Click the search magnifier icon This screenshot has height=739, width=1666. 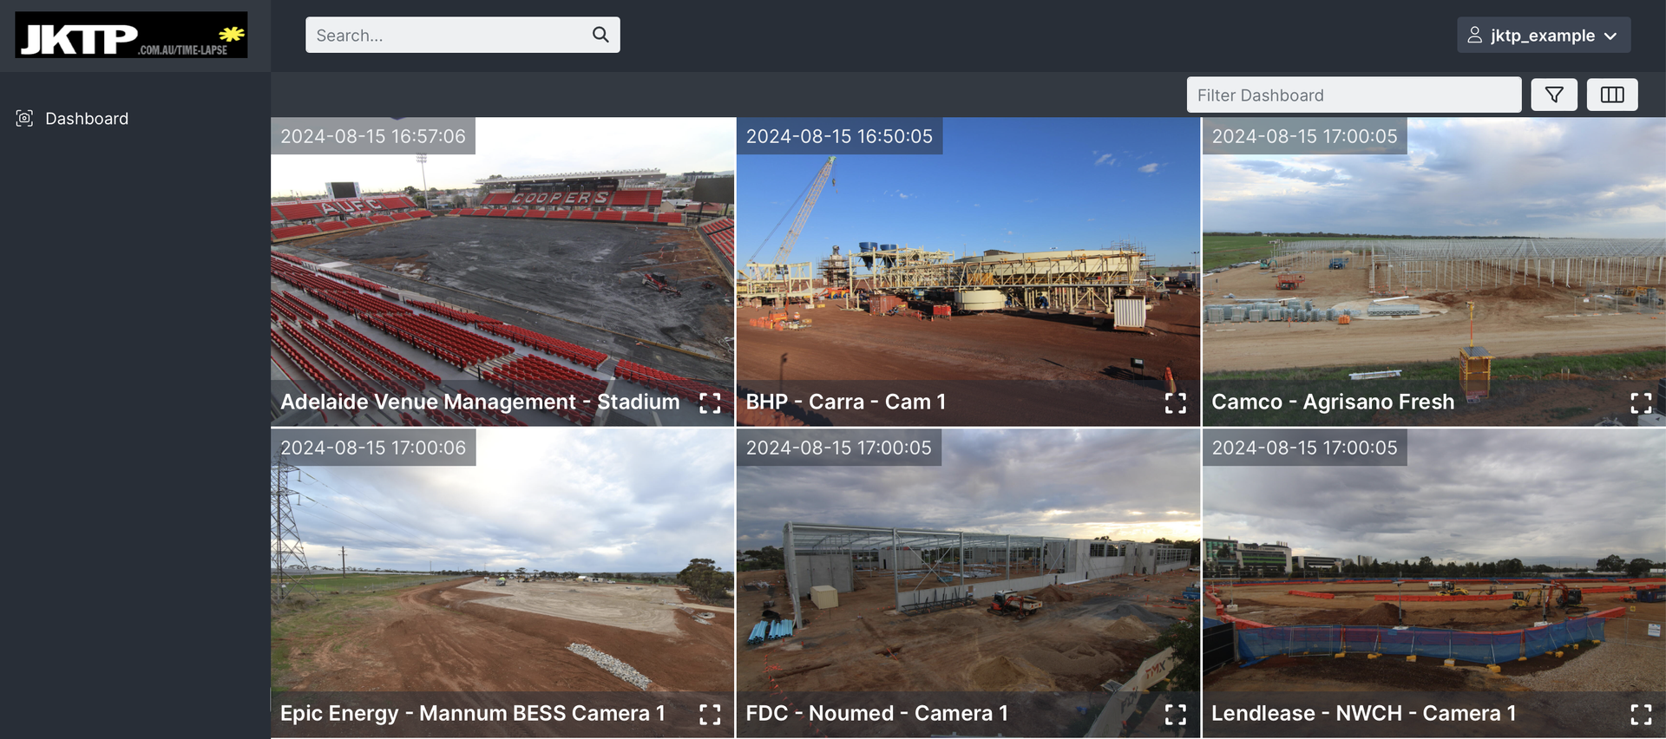(x=600, y=35)
